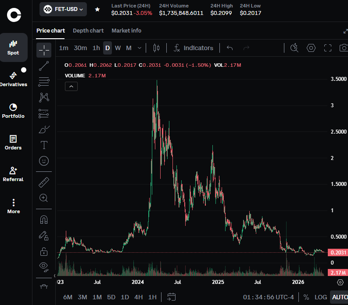Click the 2.17M volume axis label
Image resolution: width=348 pixels, height=305 pixels.
[338, 272]
